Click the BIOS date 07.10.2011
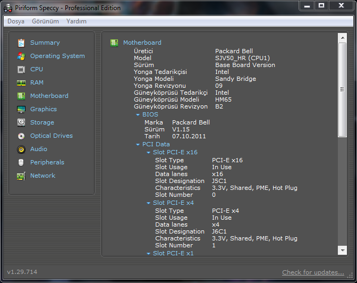The height and width of the screenshot is (283, 357). [x=189, y=136]
